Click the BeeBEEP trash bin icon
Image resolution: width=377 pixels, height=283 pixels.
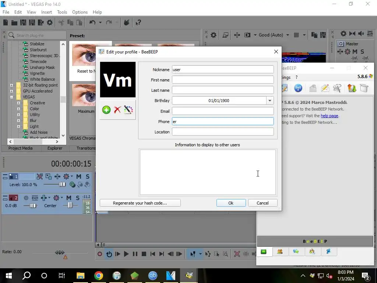[364, 88]
